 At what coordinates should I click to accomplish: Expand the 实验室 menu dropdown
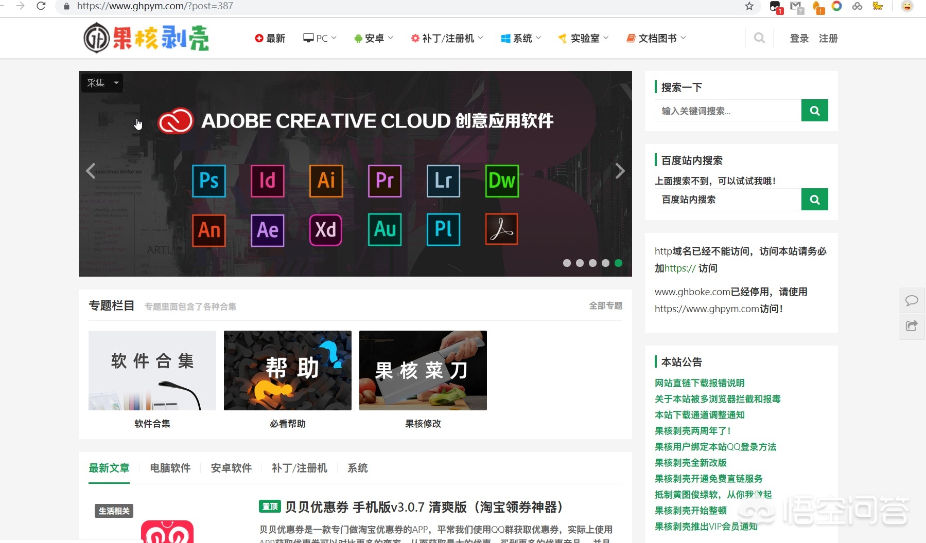coord(583,38)
